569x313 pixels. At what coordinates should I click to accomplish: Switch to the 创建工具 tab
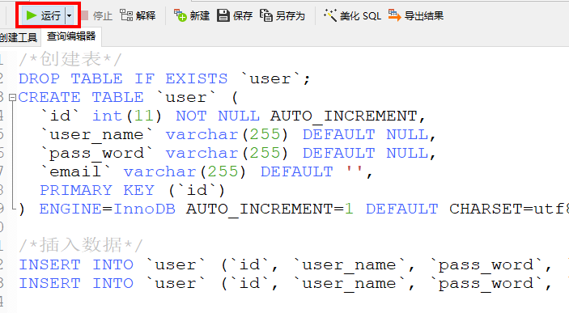19,37
